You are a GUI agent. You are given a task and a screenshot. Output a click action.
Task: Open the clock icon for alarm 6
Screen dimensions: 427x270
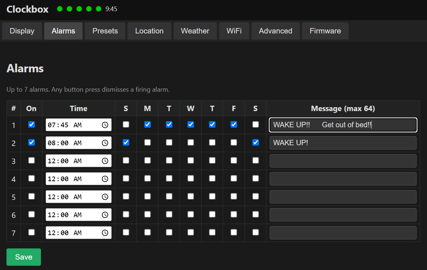tap(105, 215)
